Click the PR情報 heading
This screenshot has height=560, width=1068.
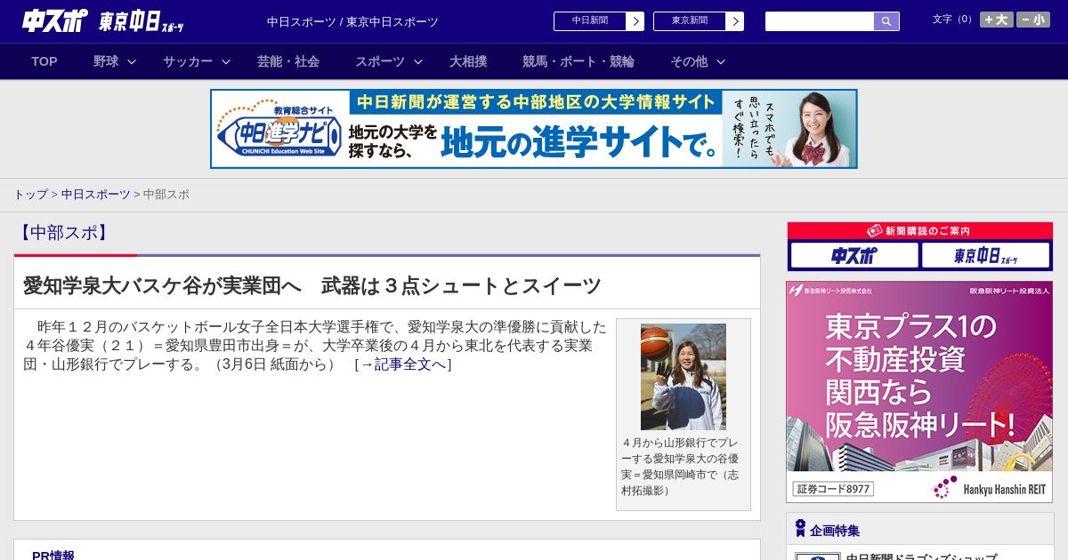[53, 556]
